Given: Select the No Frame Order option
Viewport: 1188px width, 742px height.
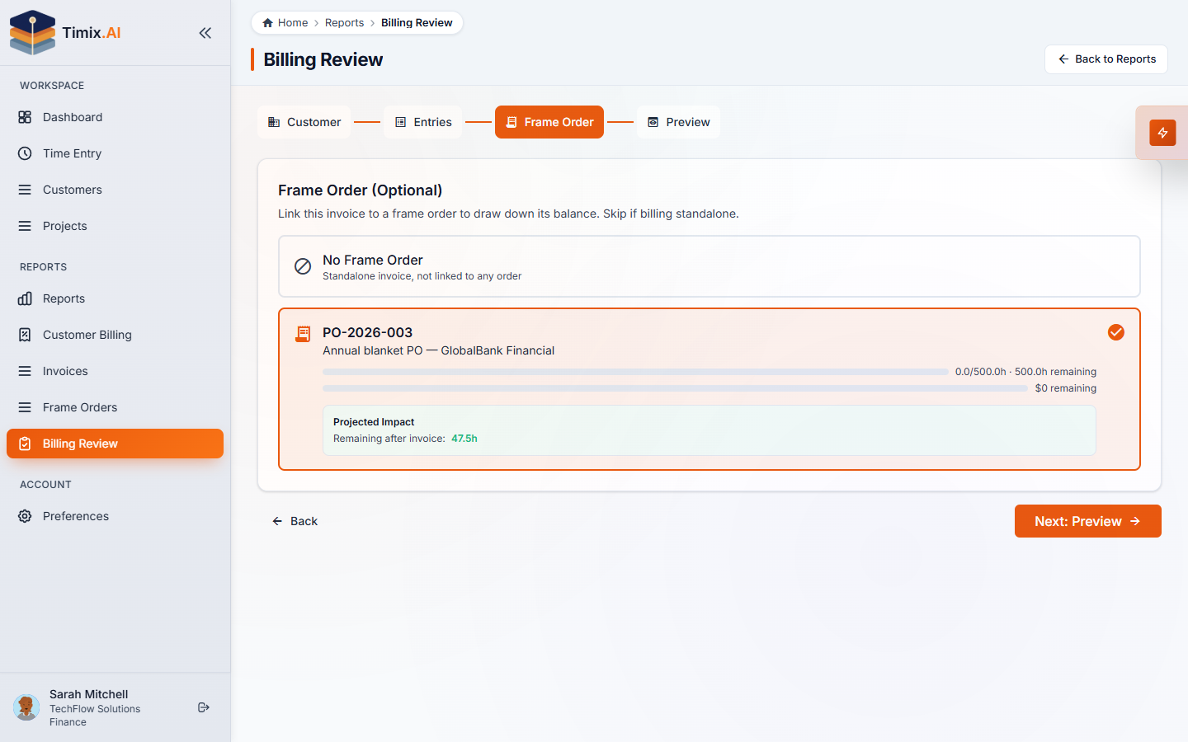Looking at the screenshot, I should 709,266.
